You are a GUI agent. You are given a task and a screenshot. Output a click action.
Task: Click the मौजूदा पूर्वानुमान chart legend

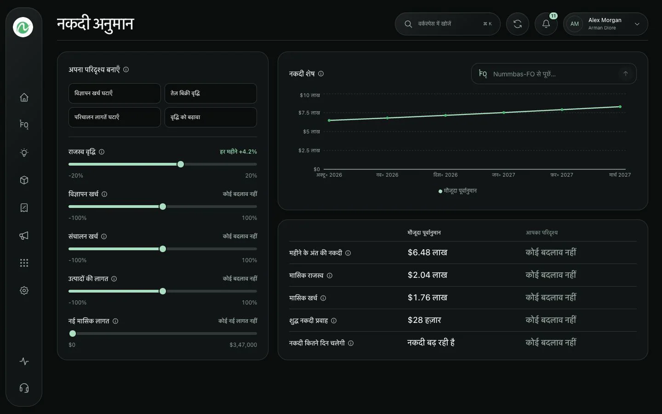pos(457,191)
